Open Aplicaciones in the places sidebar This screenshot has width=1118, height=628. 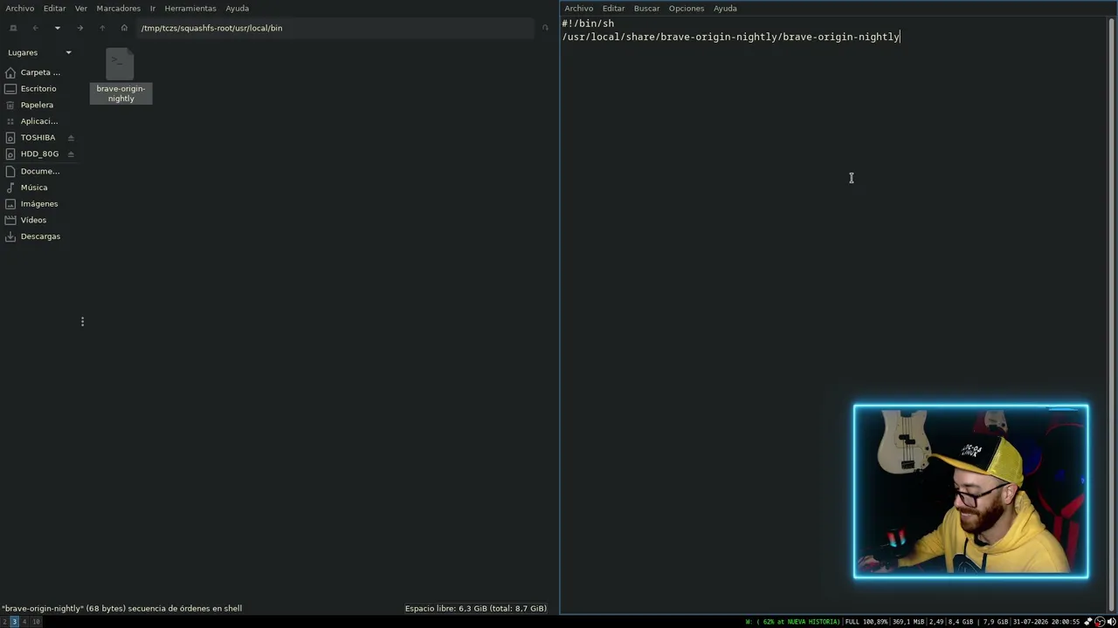pyautogui.click(x=39, y=121)
